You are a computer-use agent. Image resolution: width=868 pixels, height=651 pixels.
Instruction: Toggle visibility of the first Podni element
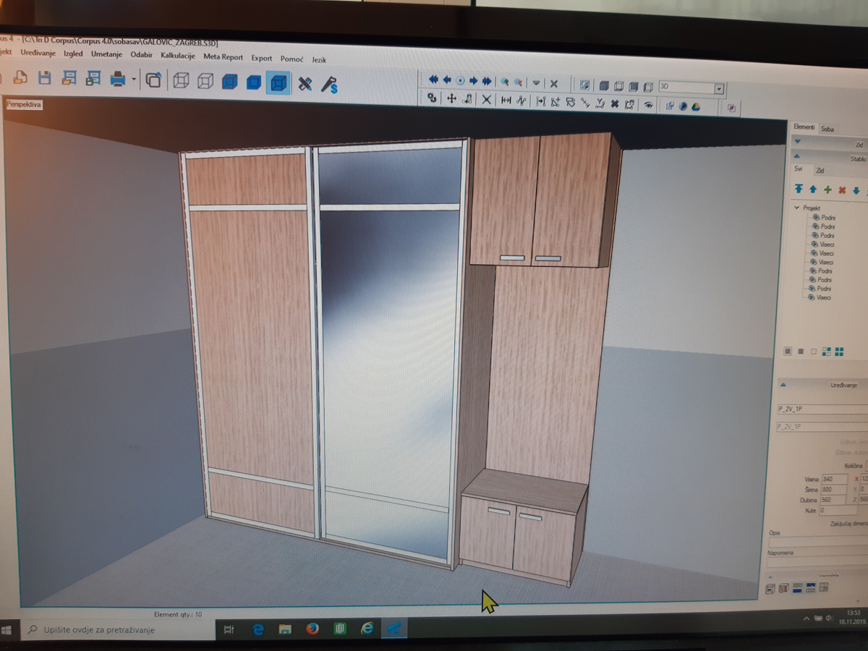(815, 217)
